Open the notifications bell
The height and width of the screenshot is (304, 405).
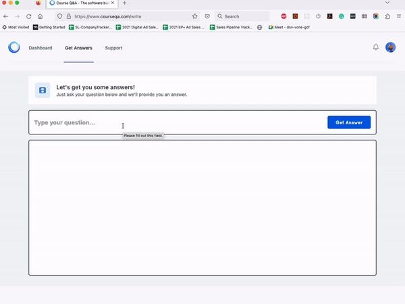tap(376, 47)
